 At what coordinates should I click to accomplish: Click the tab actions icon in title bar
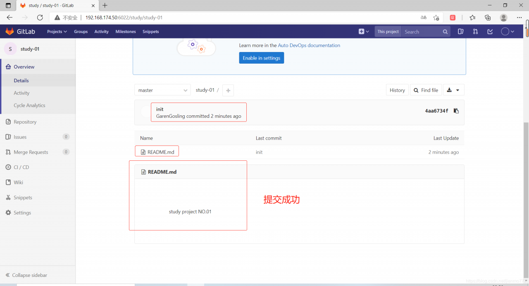[x=8, y=5]
